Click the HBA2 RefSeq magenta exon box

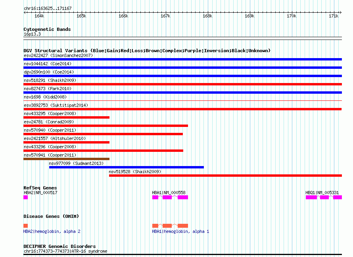(x=26, y=197)
